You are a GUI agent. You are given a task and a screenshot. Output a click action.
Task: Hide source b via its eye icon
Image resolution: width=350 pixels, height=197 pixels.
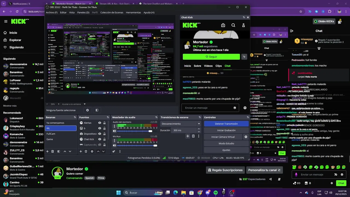[x=100, y=128]
